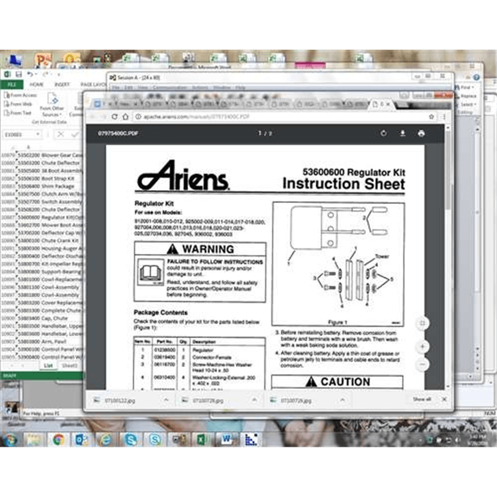Viewport: 497px width, 497px height.
Task: Close the download bar in Chrome
Action: [x=444, y=399]
